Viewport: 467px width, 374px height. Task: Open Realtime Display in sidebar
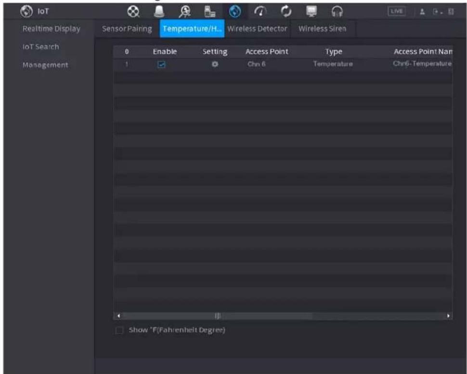pyautogui.click(x=52, y=29)
